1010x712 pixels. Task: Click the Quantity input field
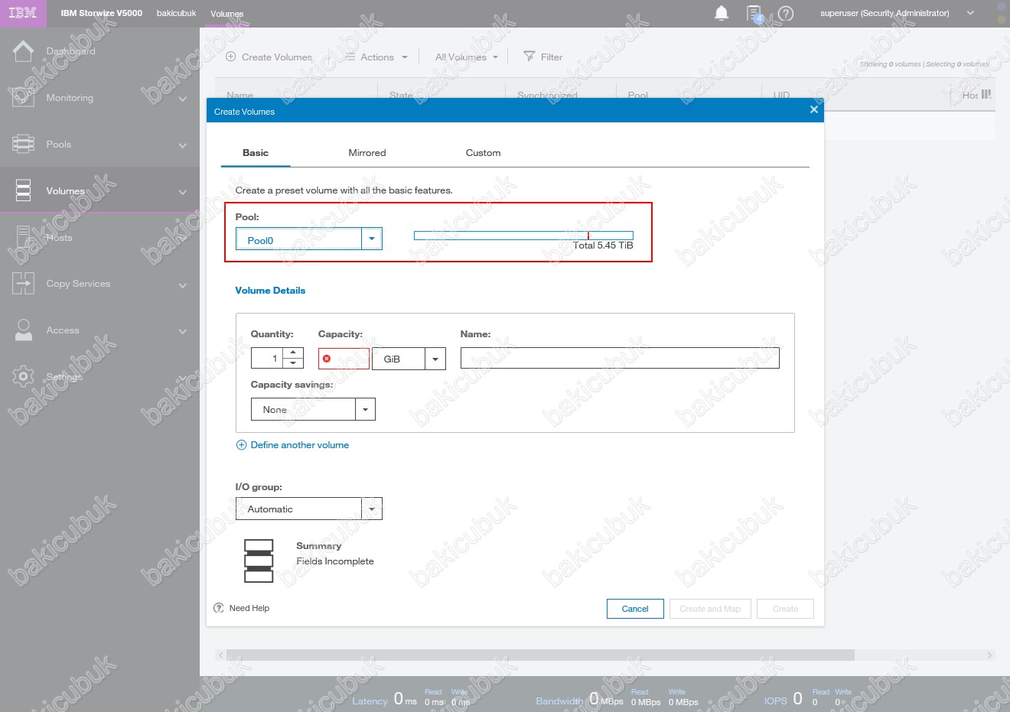[267, 358]
